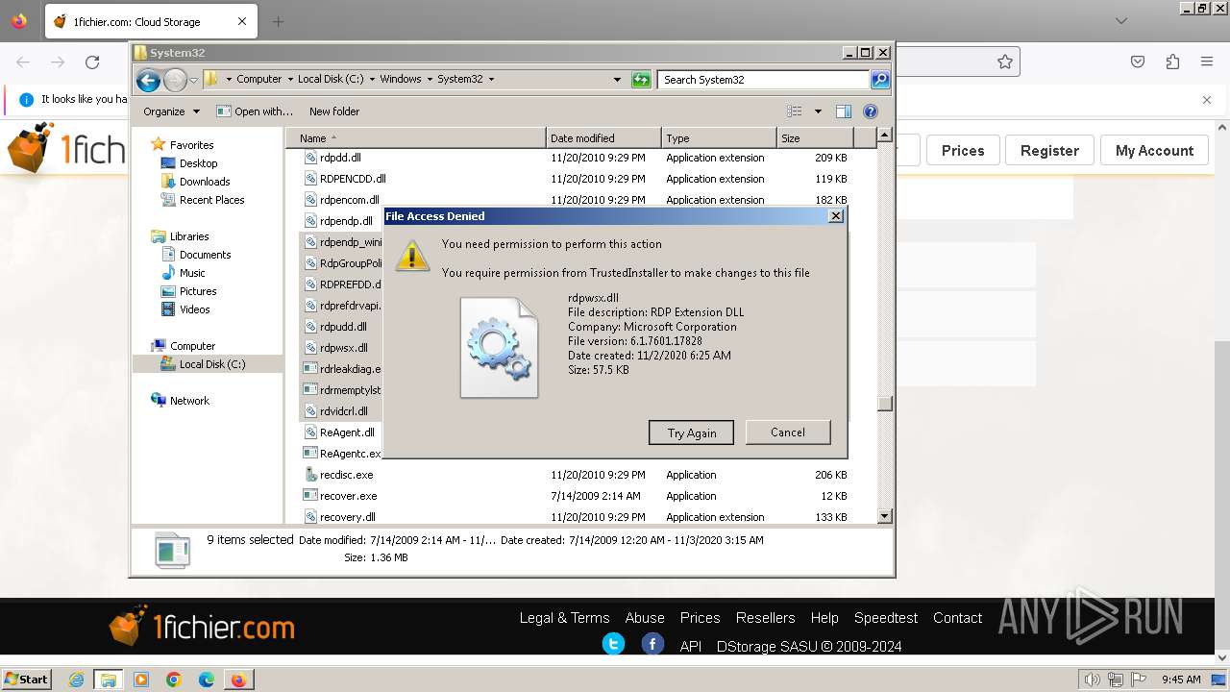Toggle the preview pane icon
This screenshot has width=1230, height=692.
[844, 111]
